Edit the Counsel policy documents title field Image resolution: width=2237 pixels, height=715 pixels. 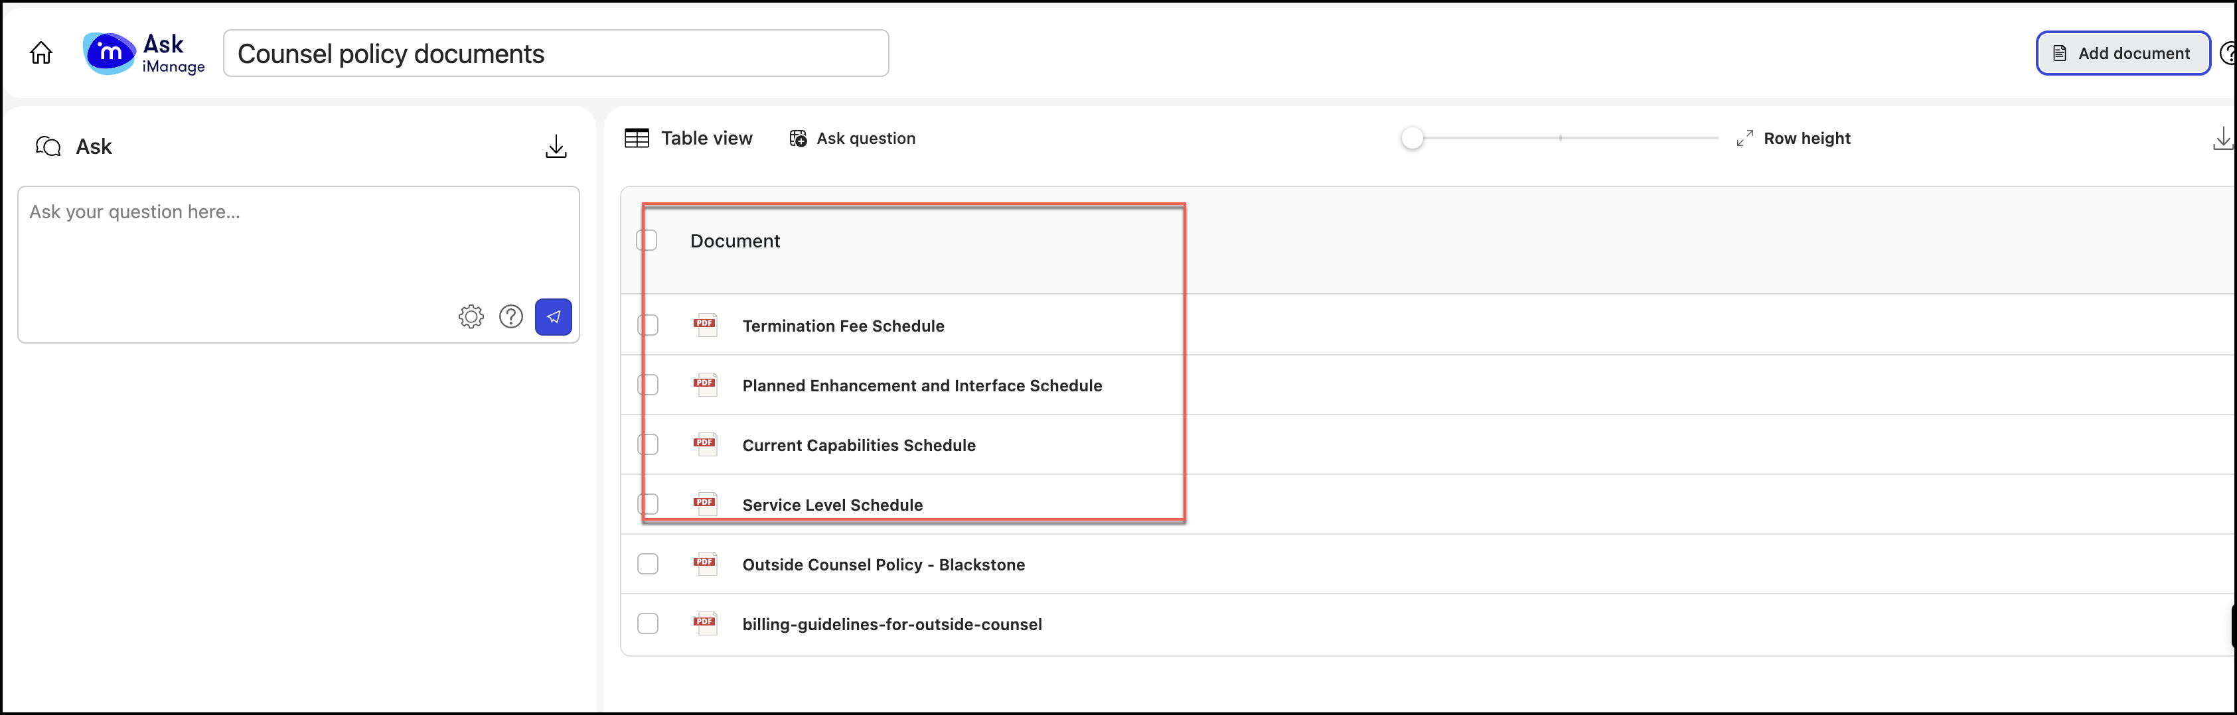click(x=556, y=54)
